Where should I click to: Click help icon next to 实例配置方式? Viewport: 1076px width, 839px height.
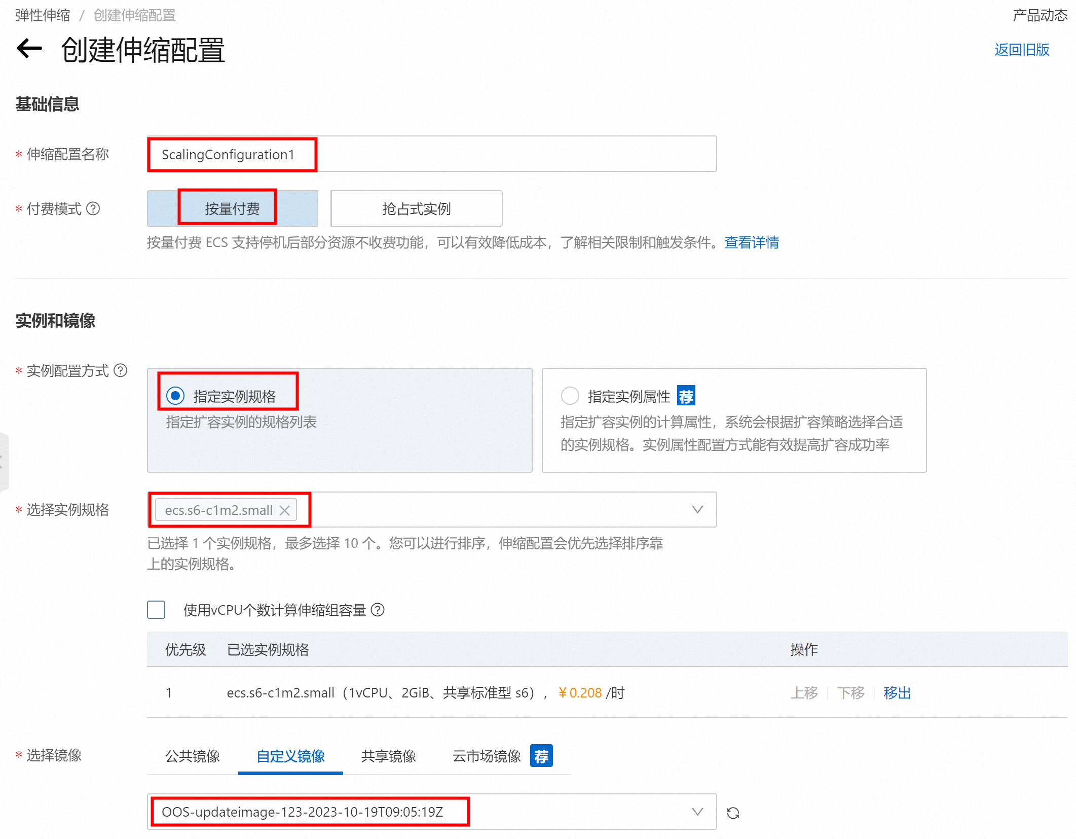point(121,370)
